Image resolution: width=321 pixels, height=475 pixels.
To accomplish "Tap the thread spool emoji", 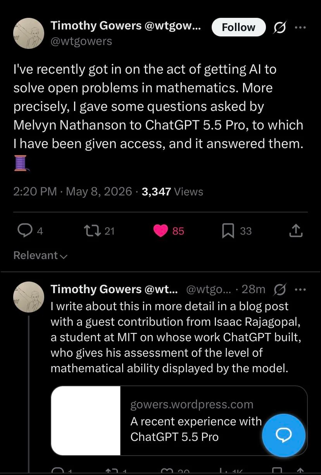I will click(x=21, y=163).
